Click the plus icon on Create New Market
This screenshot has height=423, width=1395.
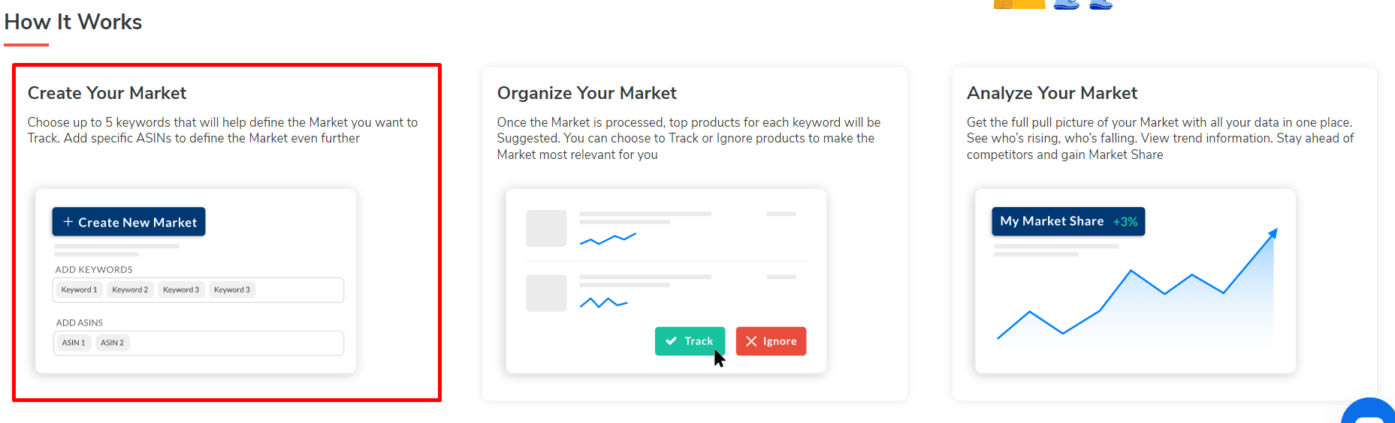point(68,222)
